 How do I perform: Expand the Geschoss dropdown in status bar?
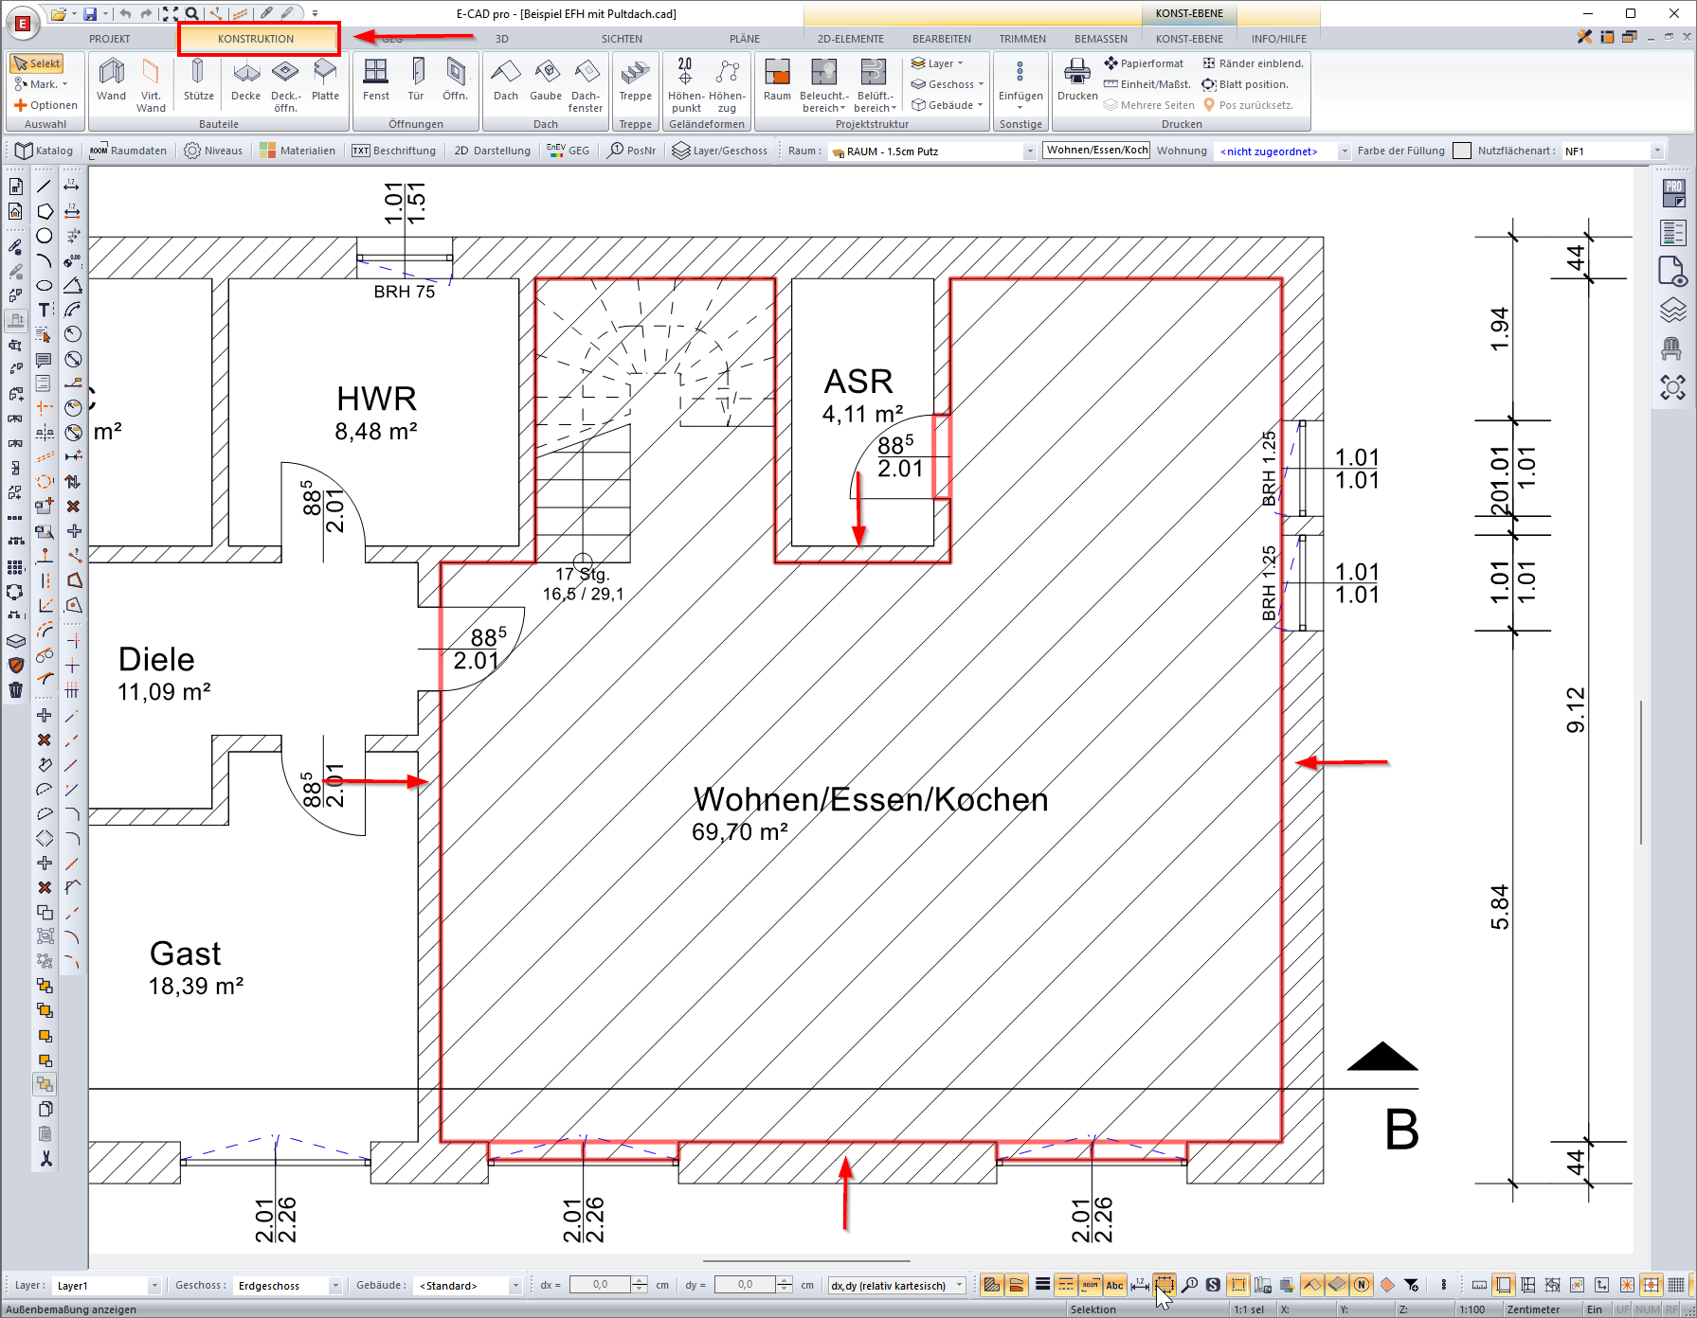pos(334,1286)
